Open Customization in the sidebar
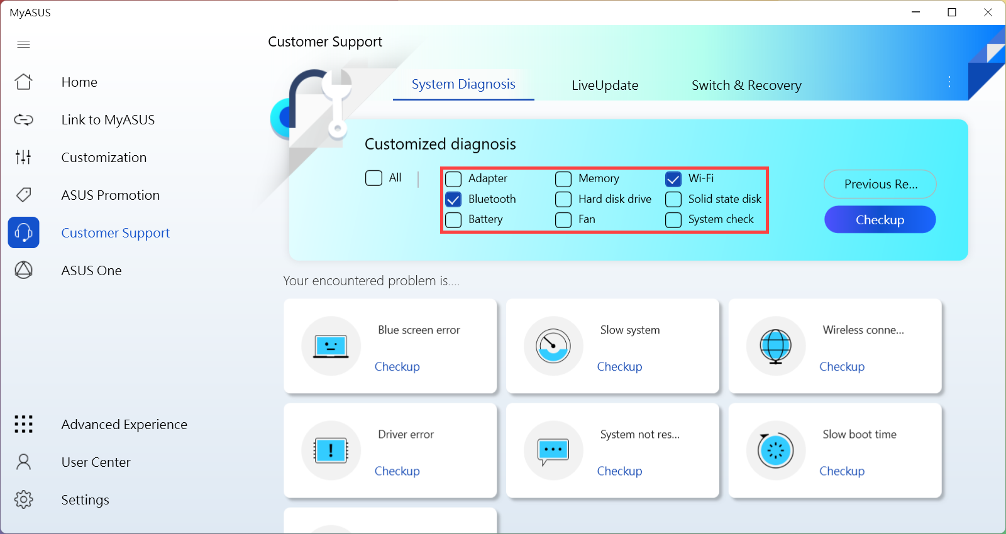Screen dimensions: 1006x534 click(x=104, y=158)
